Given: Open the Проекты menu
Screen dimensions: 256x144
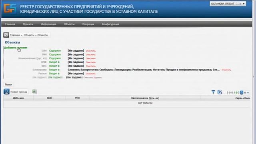Looking at the screenshot, I should point(28,24).
